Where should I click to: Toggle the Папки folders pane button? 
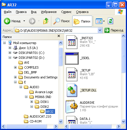[82, 21]
